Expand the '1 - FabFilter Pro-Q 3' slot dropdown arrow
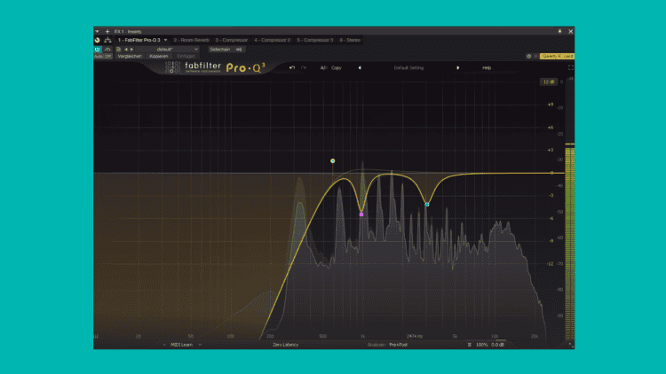Viewport: 666px width, 374px height. pos(166,40)
